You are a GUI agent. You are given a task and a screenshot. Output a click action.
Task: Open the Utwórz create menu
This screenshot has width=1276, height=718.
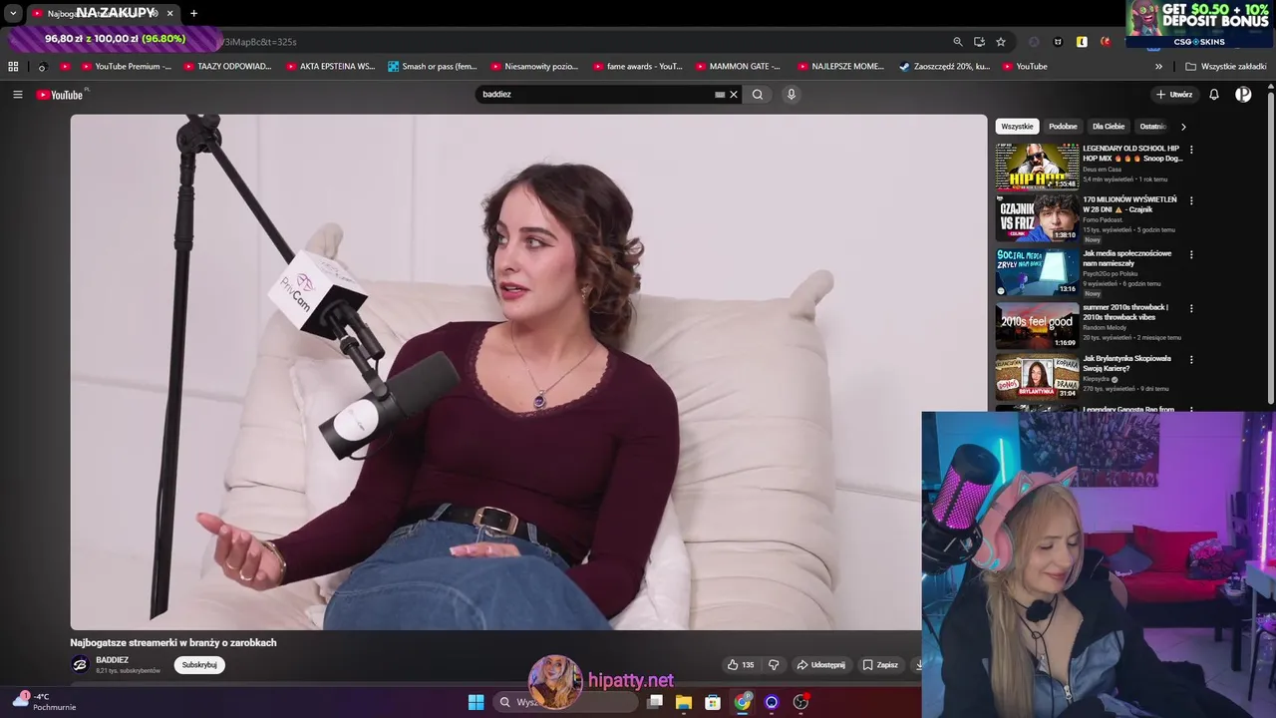coord(1174,95)
